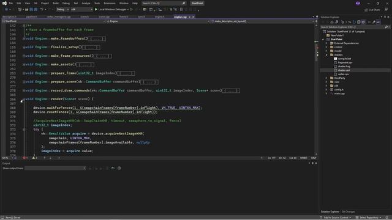Open the Tools menu
Image resolution: width=392 pixels, height=220 pixels.
click(97, 3)
